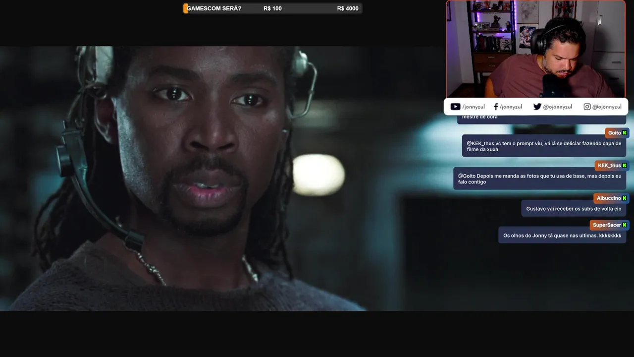Click Kick badge next to SuperSacer
The height and width of the screenshot is (357, 634).
click(625, 225)
